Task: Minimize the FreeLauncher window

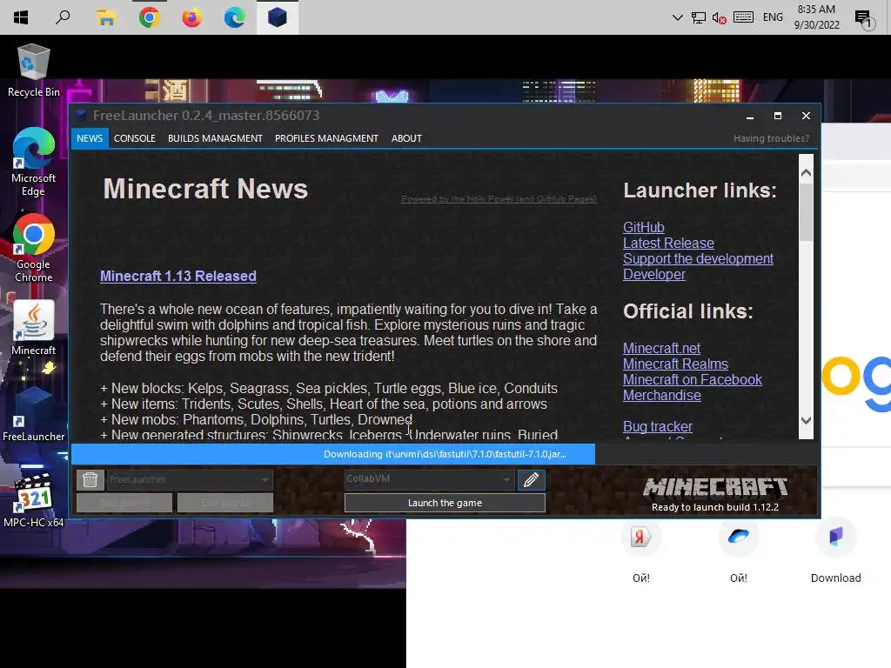Action: point(749,116)
